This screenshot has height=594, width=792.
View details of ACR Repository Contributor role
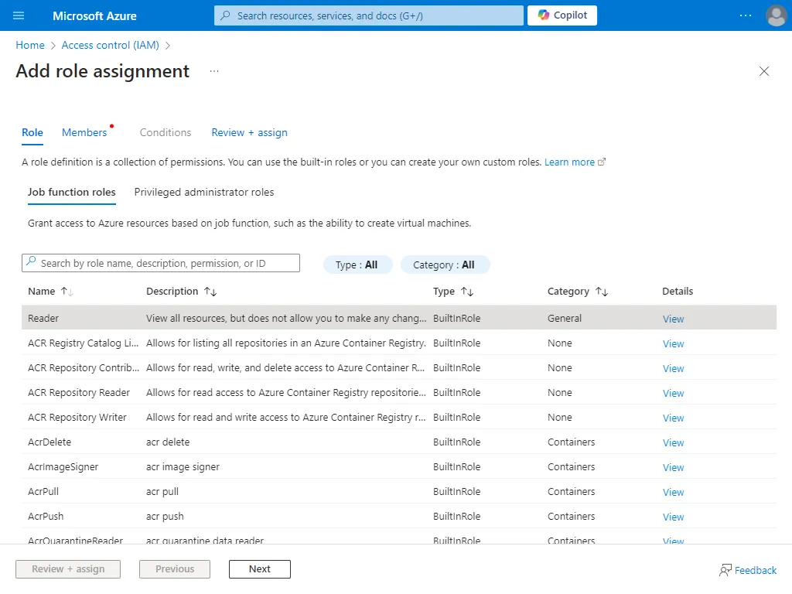[674, 368]
